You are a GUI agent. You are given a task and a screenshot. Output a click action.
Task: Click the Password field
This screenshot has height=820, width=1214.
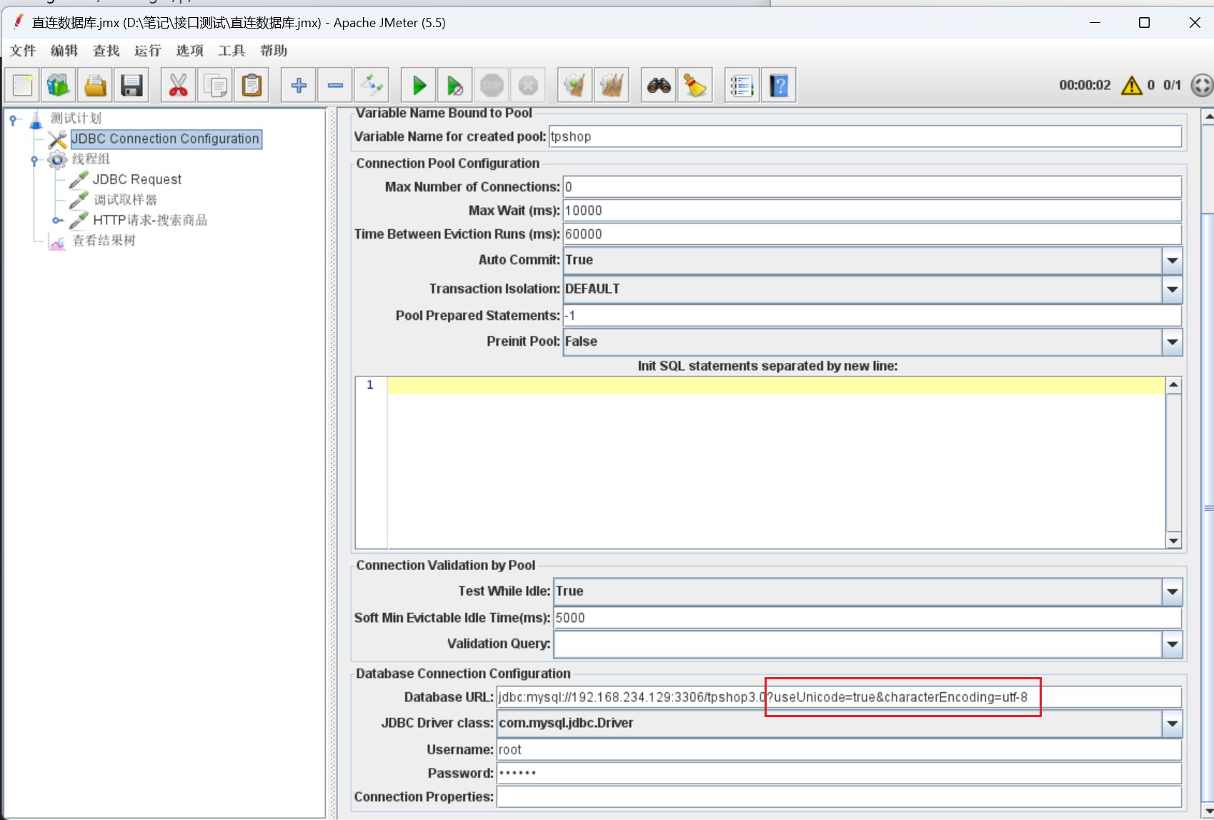click(839, 774)
